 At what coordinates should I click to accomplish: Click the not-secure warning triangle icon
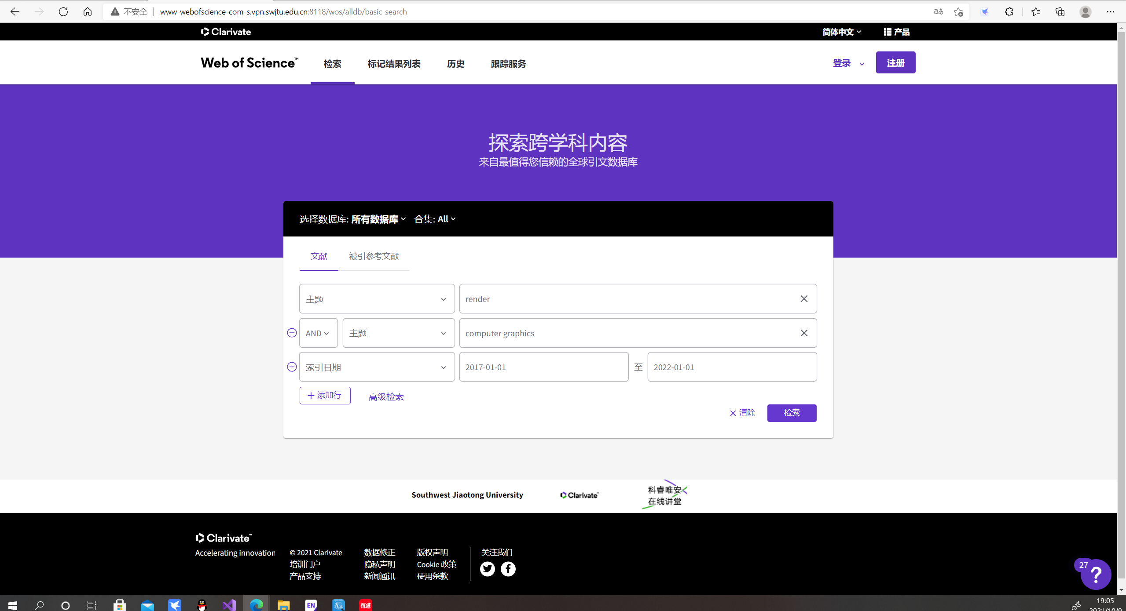pos(115,12)
